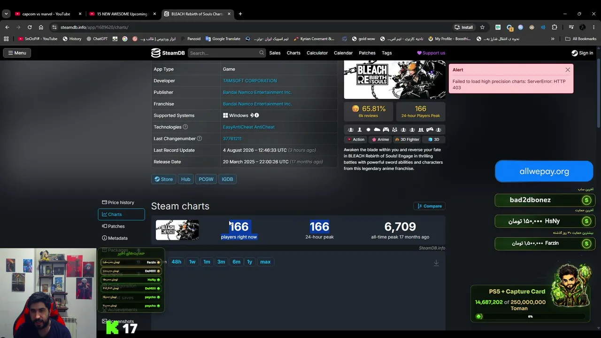This screenshot has height=338, width=601.
Task: Open the Calendar page
Action: 343,53
